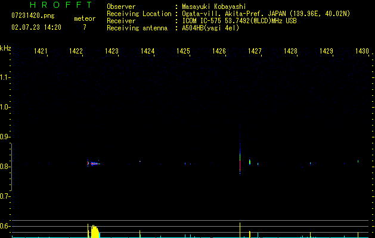Click the 1424 time axis label

tap(148, 51)
